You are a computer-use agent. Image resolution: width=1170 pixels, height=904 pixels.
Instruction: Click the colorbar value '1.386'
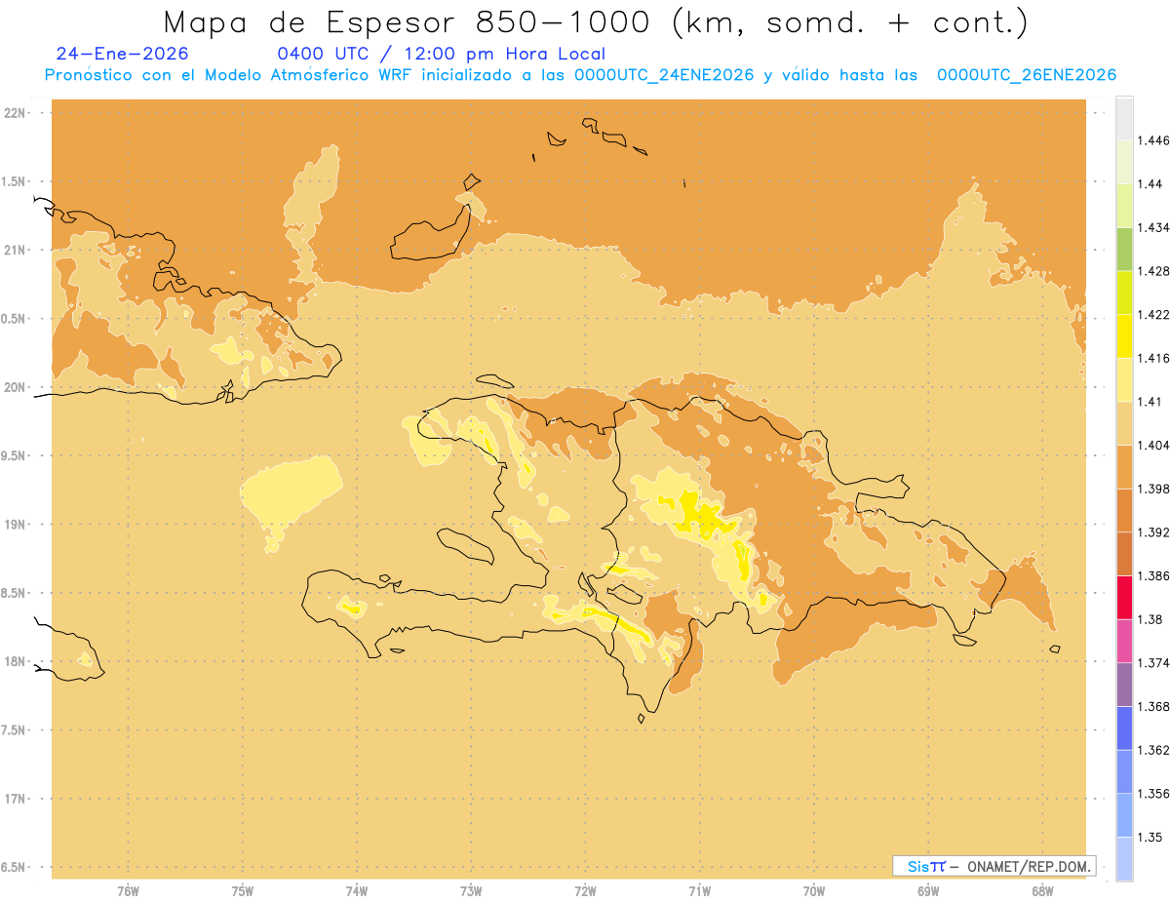point(1153,575)
